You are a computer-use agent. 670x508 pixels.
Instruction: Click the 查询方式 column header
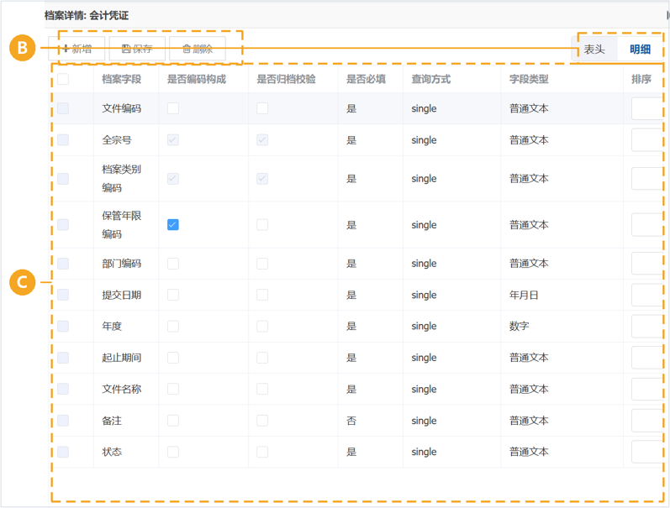431,79
